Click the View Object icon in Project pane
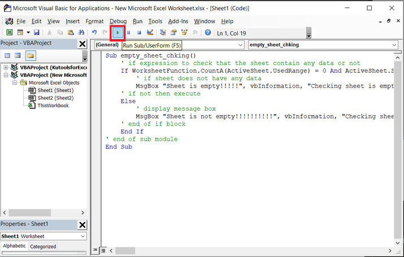This screenshot has width=404, height=257. pyautogui.click(x=18, y=55)
